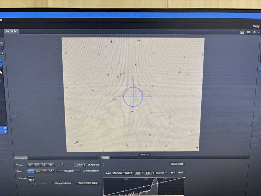
Task: Click the Spline Mode button
Action: click(x=177, y=164)
